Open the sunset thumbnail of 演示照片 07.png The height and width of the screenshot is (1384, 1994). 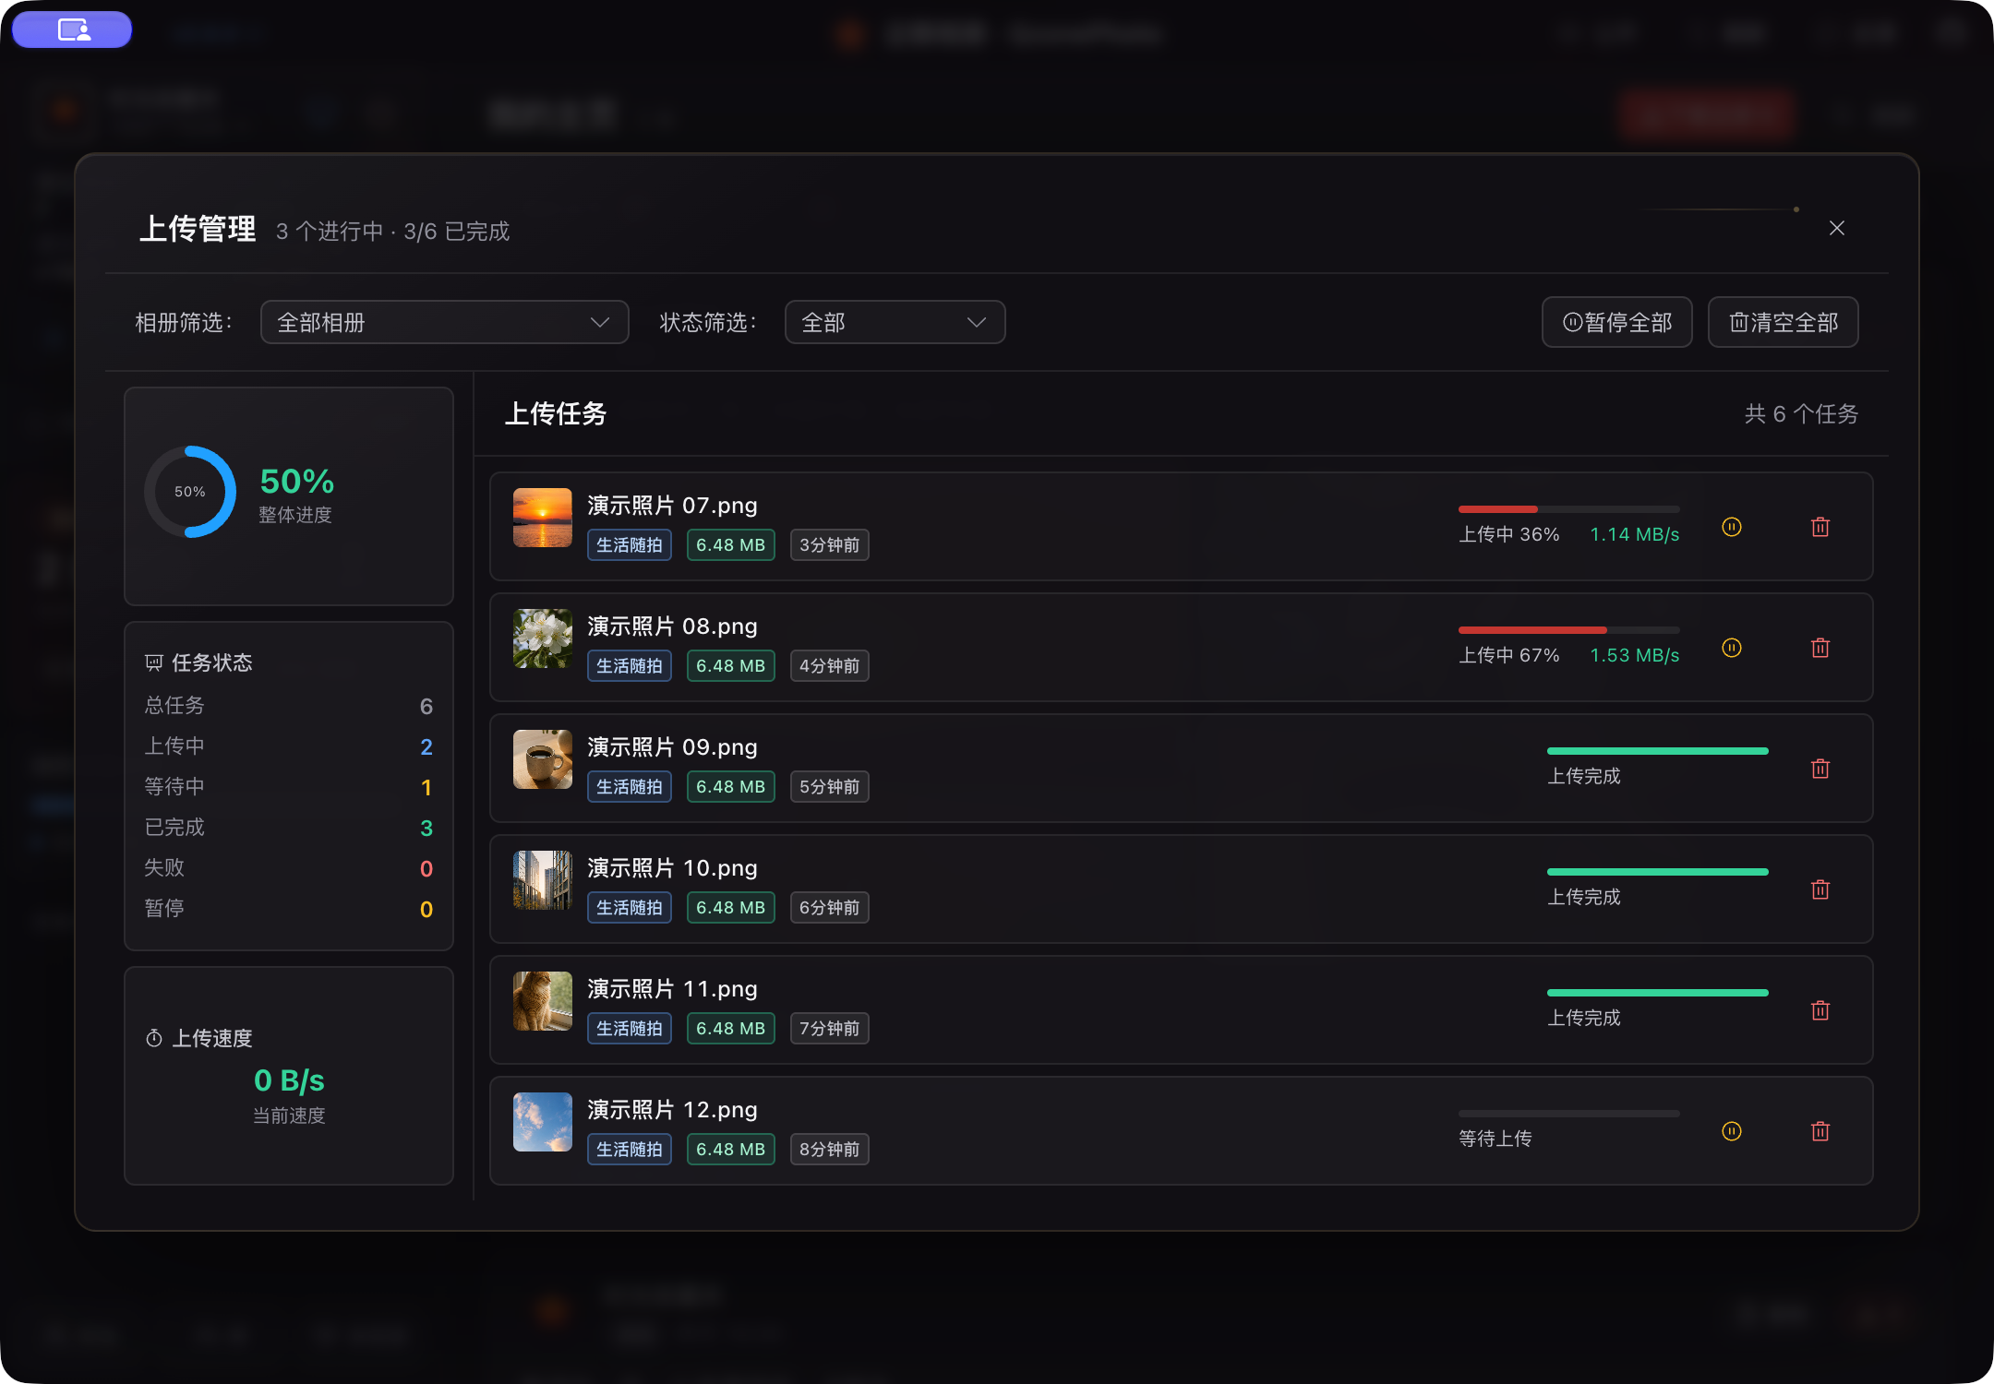point(543,518)
